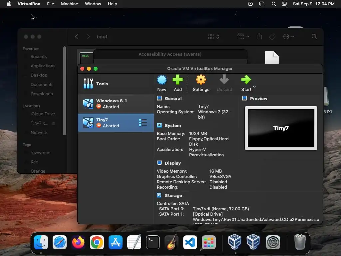Open Recents in Finder sidebar
Viewport: 341px width, 256px height.
click(39, 57)
